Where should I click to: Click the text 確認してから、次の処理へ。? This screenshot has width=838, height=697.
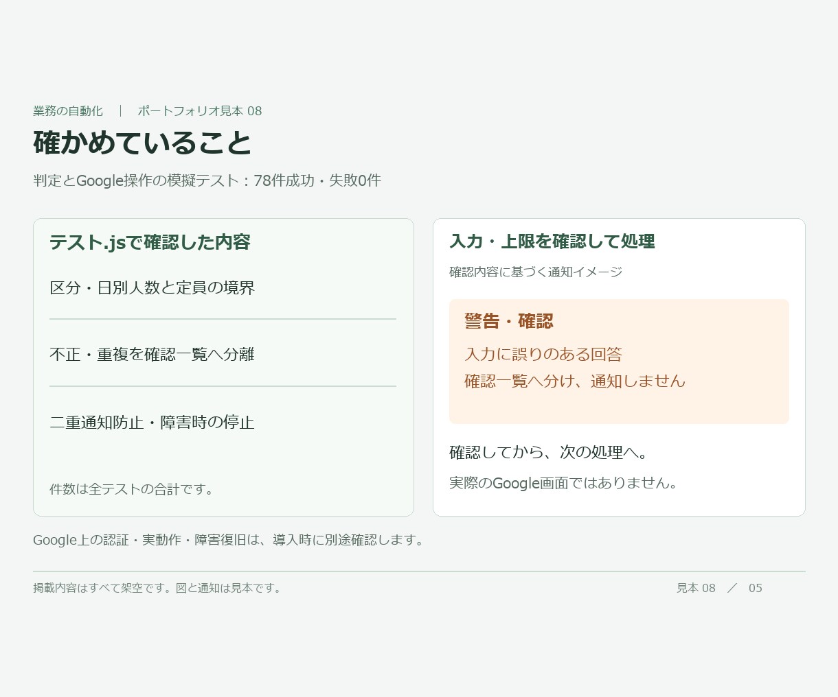point(549,452)
